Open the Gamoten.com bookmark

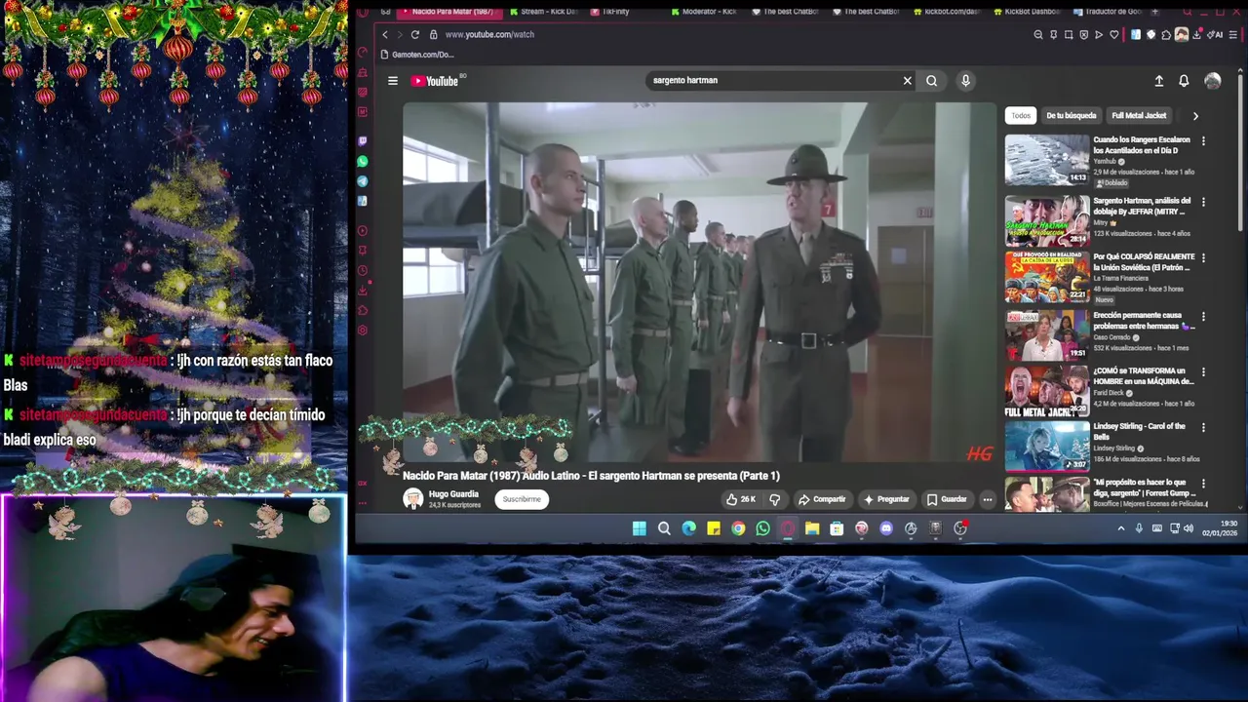417,55
